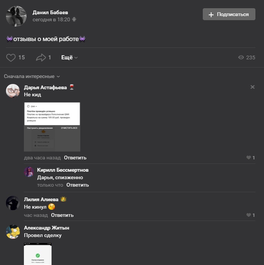Image resolution: width=264 pixels, height=265 pixels.
Task: Open Данил Бабаев's profile avatar
Action: click(16, 16)
